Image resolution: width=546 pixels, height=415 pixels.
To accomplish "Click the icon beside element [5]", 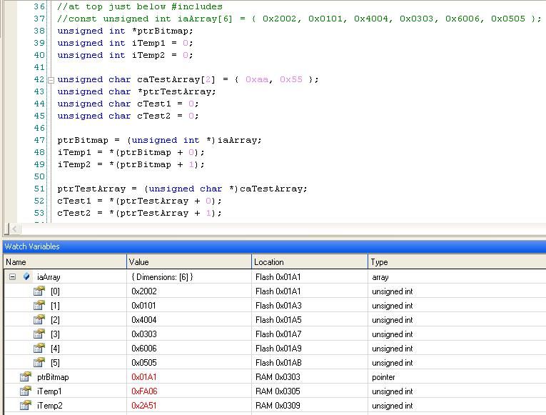I will [39, 362].
